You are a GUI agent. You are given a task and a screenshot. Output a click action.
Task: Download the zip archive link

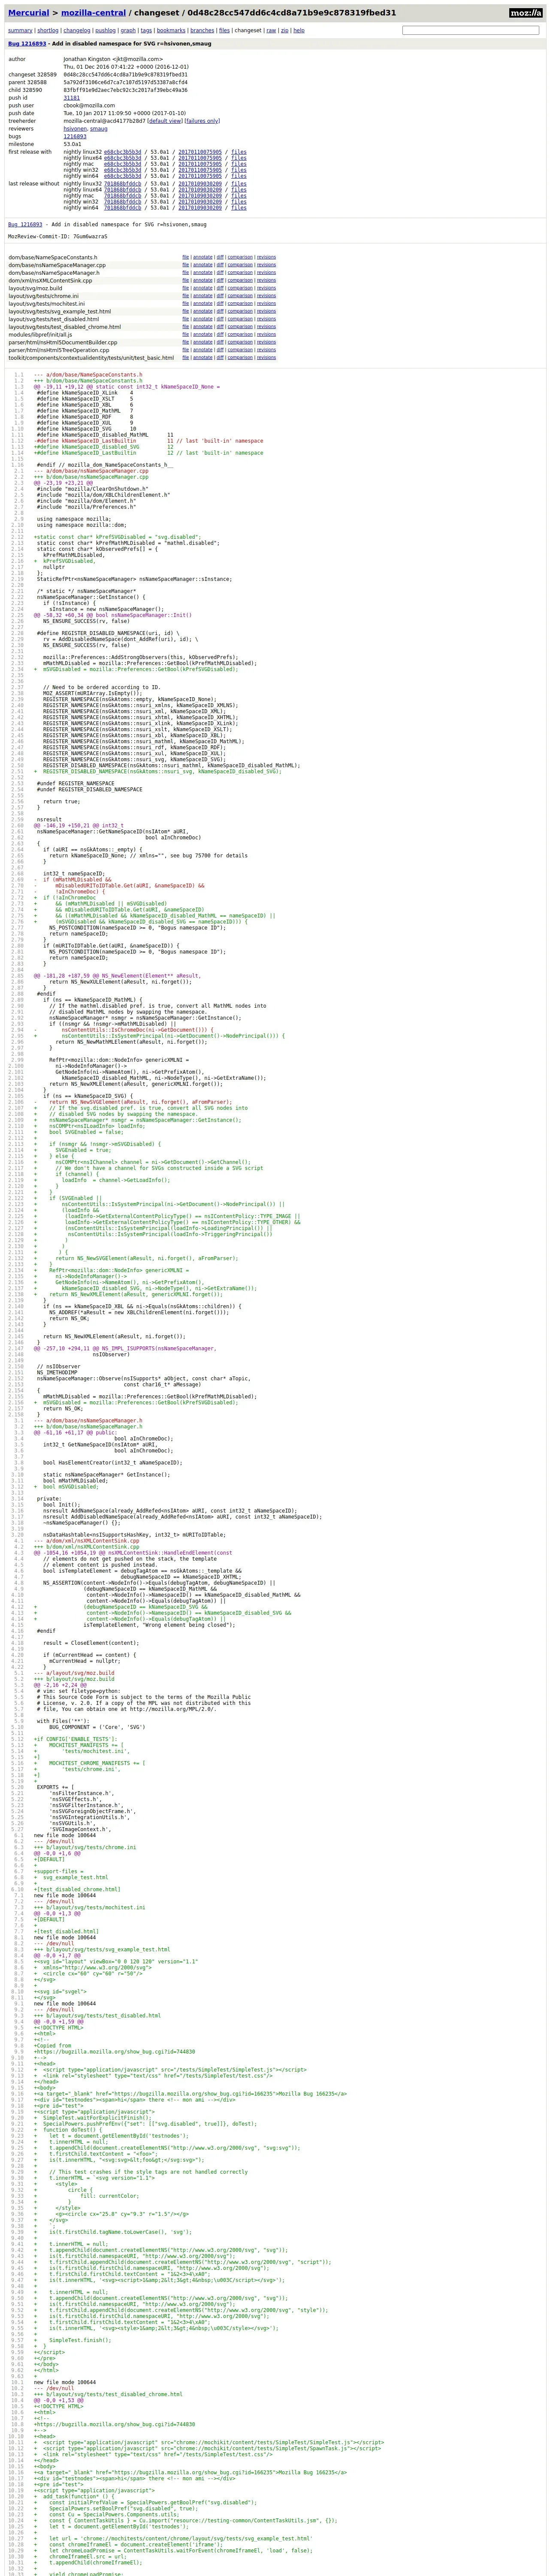point(284,31)
